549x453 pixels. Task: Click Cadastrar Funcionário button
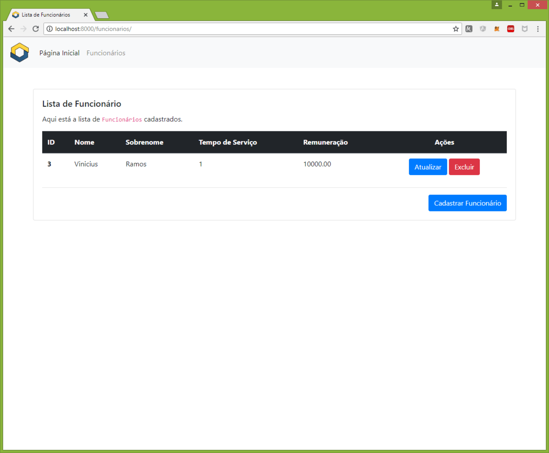pos(467,203)
